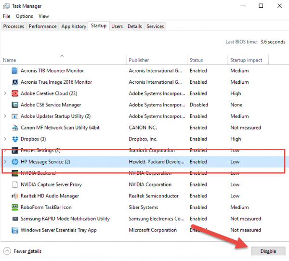This screenshot has width=289, height=261.
Task: Select the Startup tab
Action: pyautogui.click(x=99, y=26)
